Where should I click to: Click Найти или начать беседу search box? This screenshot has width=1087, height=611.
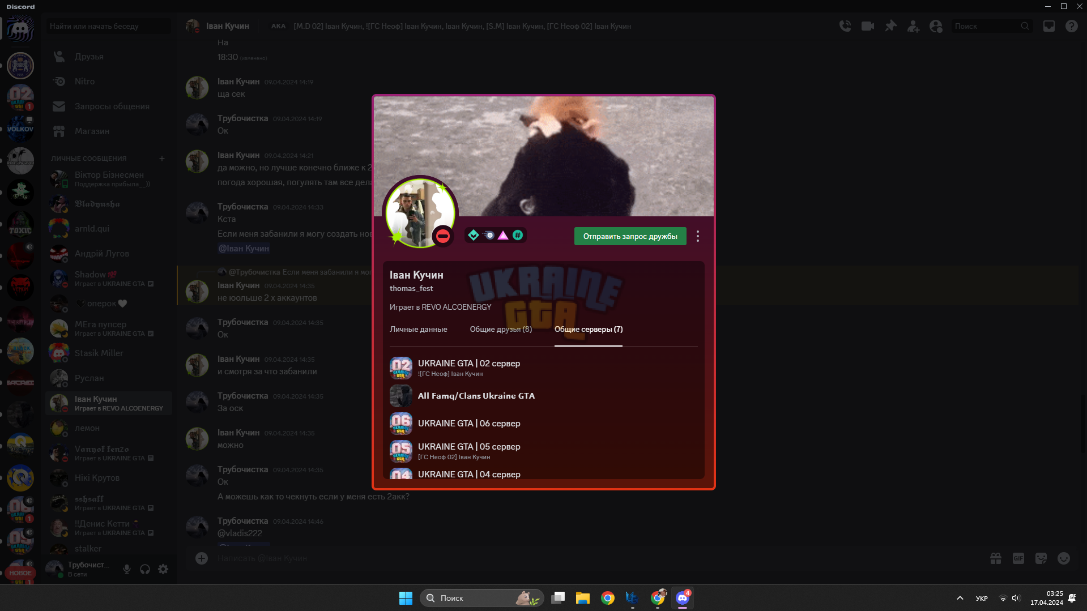click(108, 26)
